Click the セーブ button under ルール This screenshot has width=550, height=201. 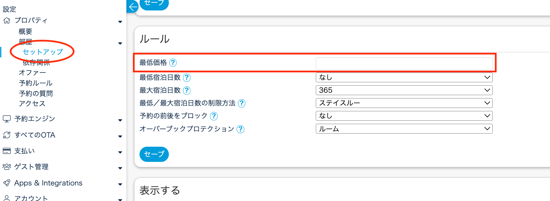[154, 154]
